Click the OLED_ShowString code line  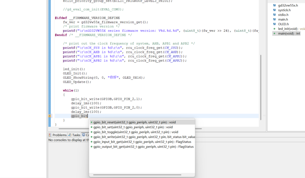pos(104,78)
